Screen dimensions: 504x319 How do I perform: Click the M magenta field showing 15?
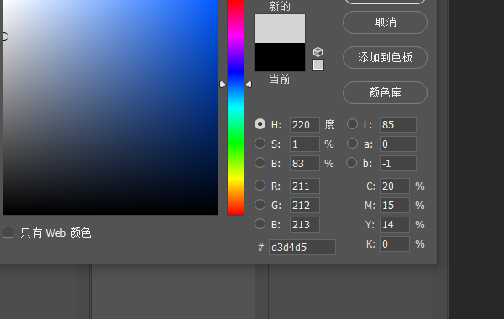(x=395, y=206)
